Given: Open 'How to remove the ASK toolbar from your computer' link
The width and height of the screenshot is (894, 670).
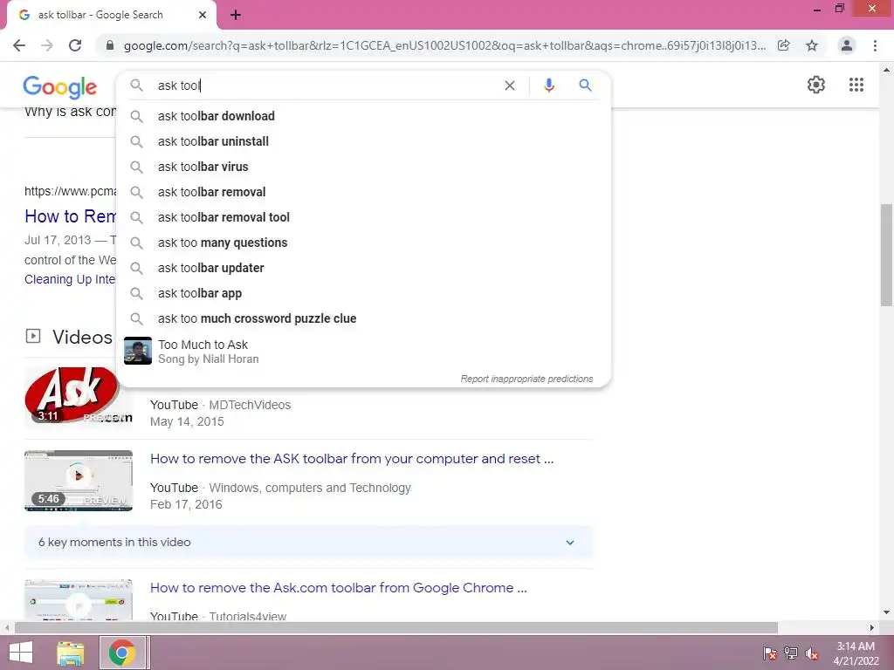Looking at the screenshot, I should point(352,459).
